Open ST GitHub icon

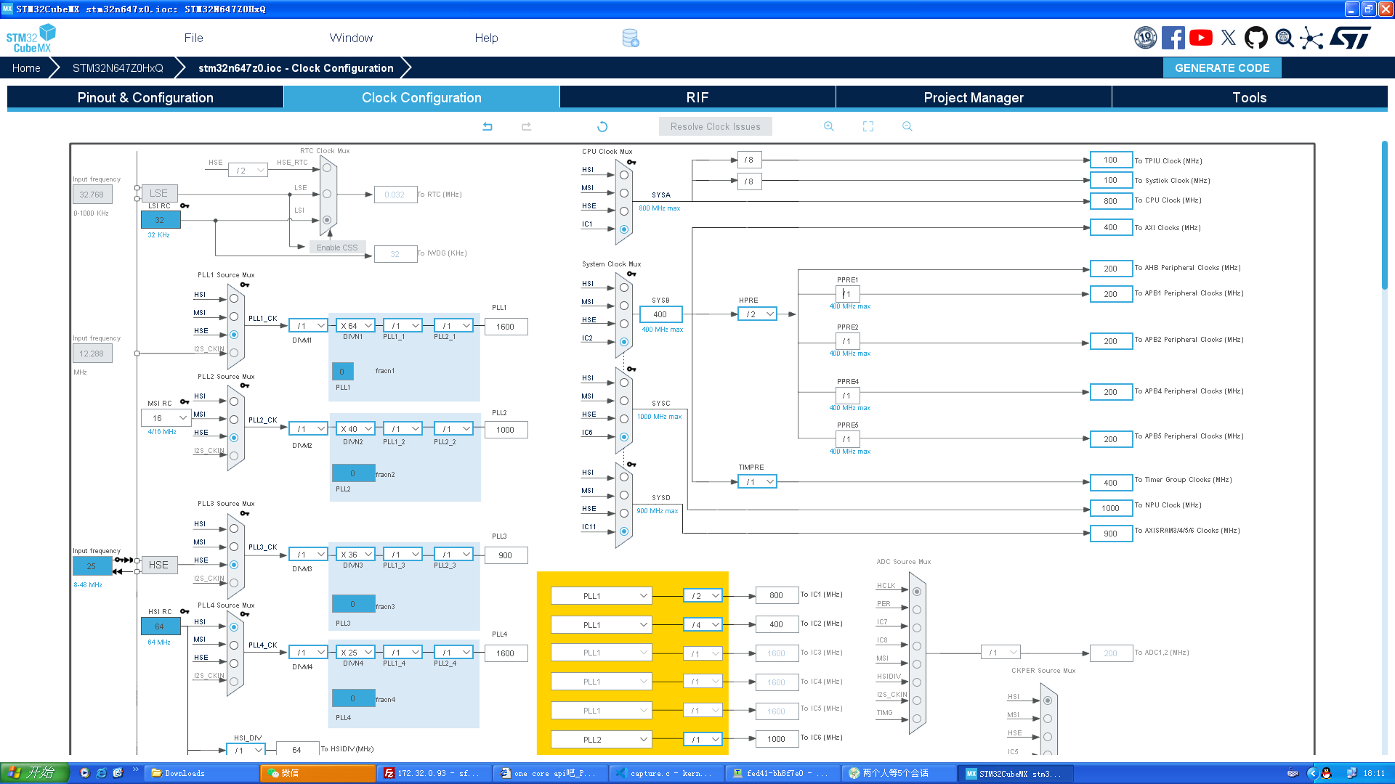(x=1256, y=38)
